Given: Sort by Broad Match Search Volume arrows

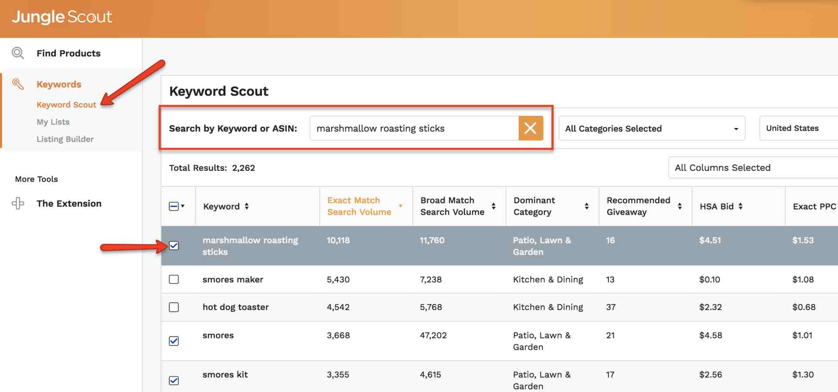Looking at the screenshot, I should [x=494, y=206].
